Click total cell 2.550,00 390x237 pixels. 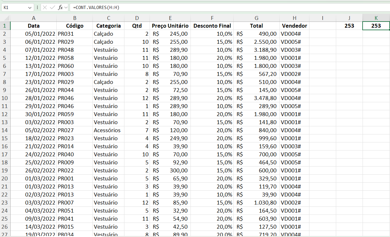tap(256, 42)
